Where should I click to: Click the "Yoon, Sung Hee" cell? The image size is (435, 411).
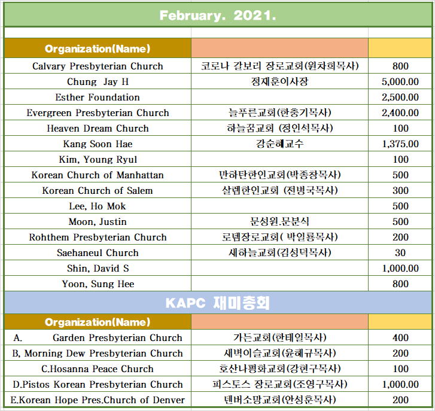tap(98, 284)
